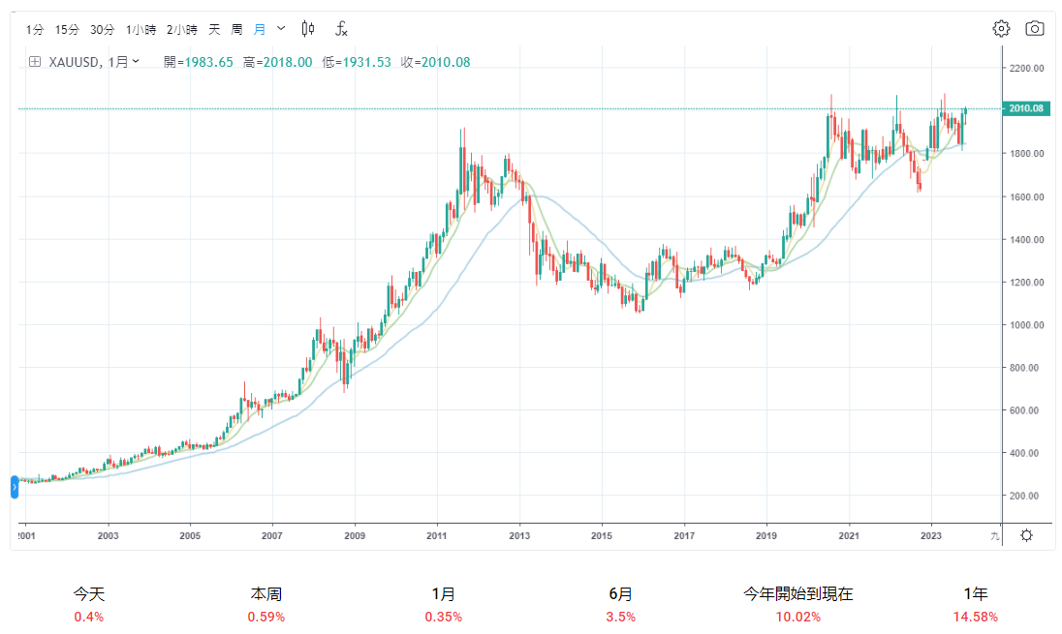Expand the XAUUSD 1月 legend chevron
1062x634 pixels.
[135, 62]
